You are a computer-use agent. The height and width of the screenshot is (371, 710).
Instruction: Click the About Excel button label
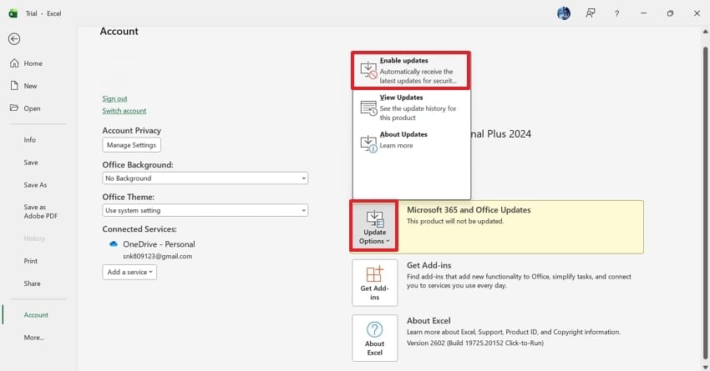point(374,348)
